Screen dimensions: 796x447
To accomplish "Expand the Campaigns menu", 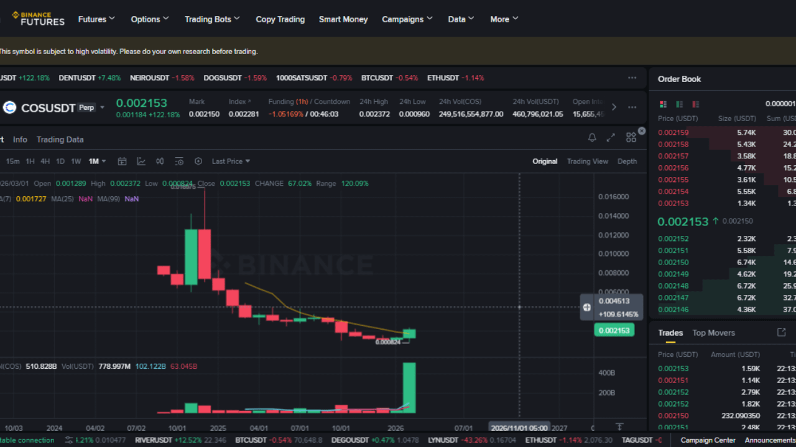I will pos(407,19).
